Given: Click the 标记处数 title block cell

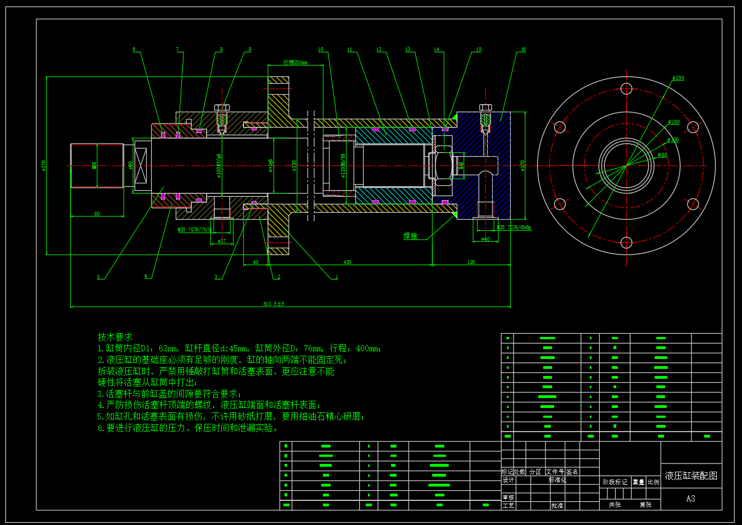Looking at the screenshot, I should 514,472.
